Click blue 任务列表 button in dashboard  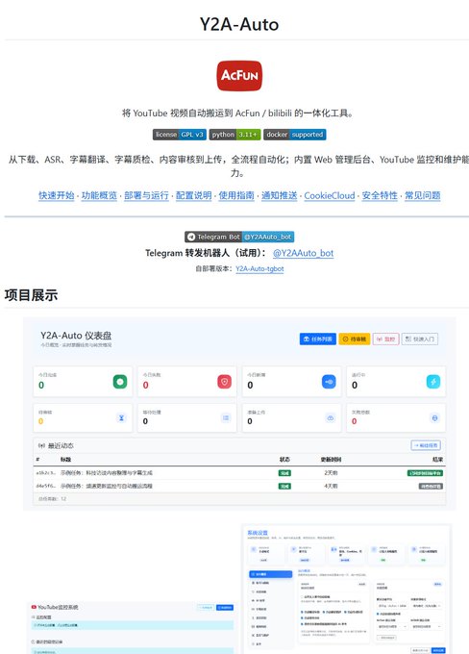318,340
